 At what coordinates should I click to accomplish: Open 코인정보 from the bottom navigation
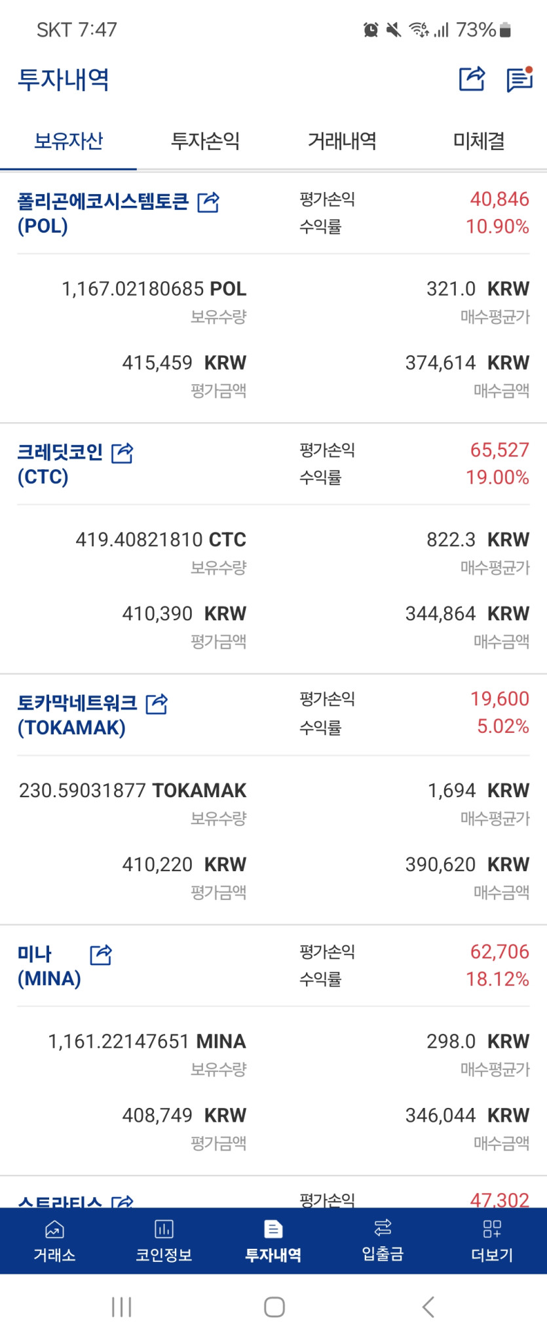click(x=164, y=1241)
